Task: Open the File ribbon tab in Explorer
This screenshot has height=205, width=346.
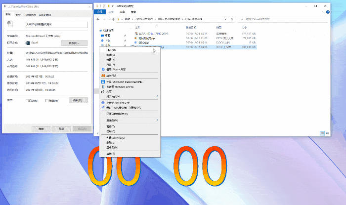Action: tap(100, 12)
